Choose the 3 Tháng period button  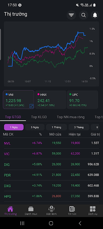(79, 127)
